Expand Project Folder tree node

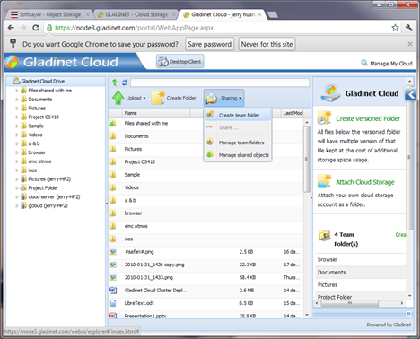[17, 188]
